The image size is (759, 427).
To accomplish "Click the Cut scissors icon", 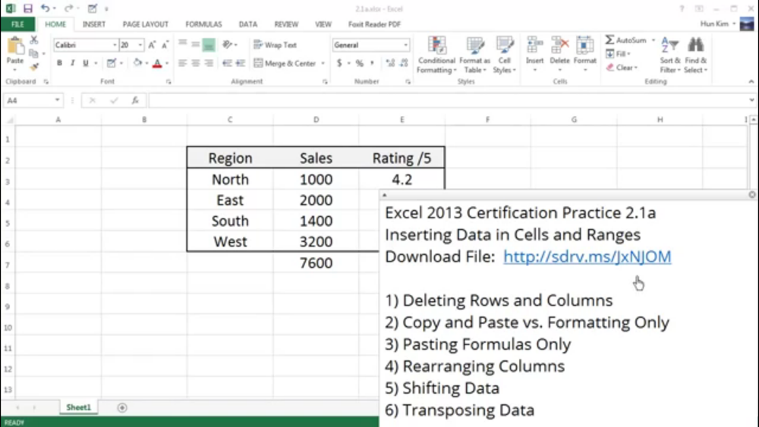I will point(34,40).
